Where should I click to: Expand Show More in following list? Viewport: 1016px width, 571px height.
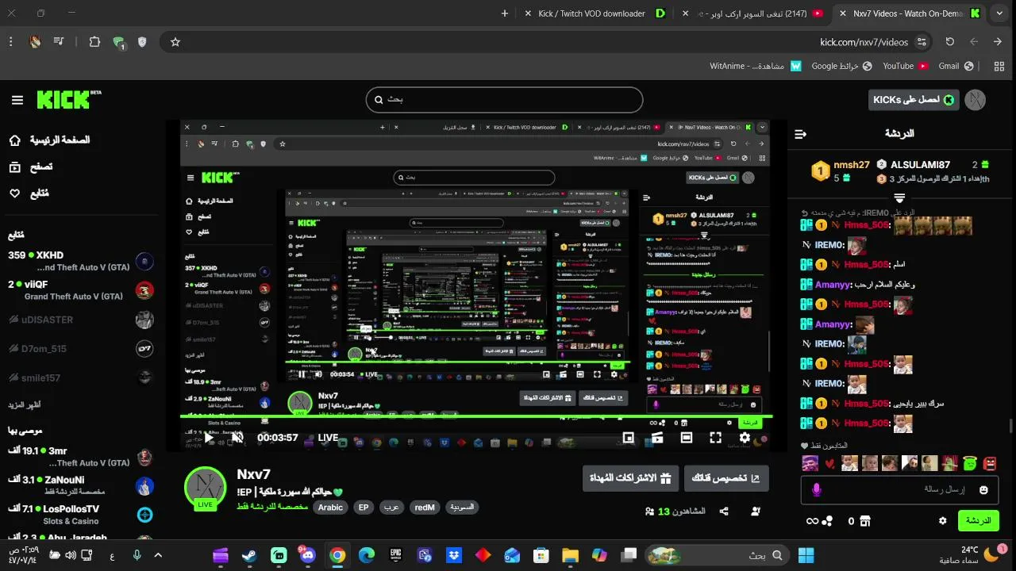25,405
